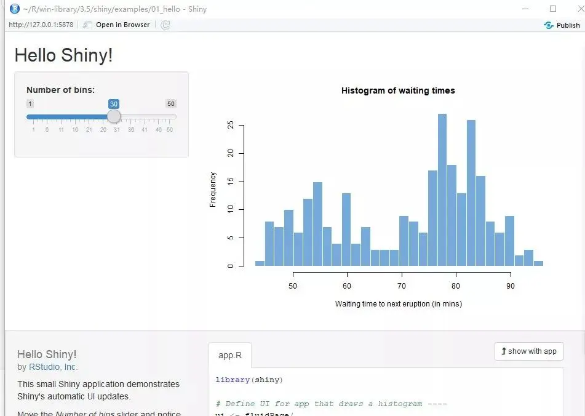Click the bins slider handle
Image resolution: width=585 pixels, height=416 pixels.
click(114, 116)
